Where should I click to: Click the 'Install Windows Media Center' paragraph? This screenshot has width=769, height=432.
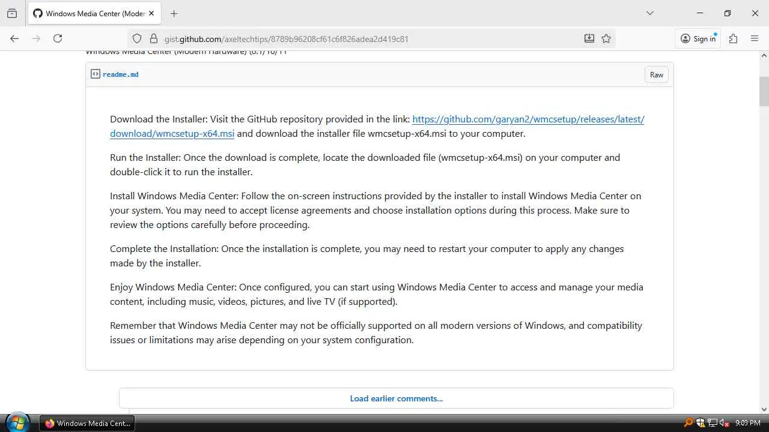click(375, 210)
